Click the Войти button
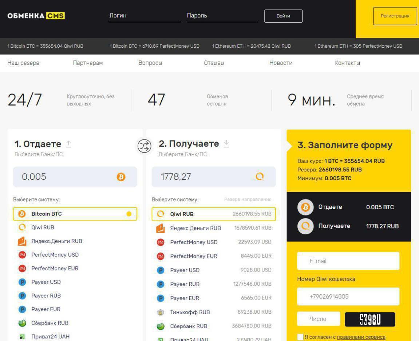The width and height of the screenshot is (419, 341). (283, 16)
